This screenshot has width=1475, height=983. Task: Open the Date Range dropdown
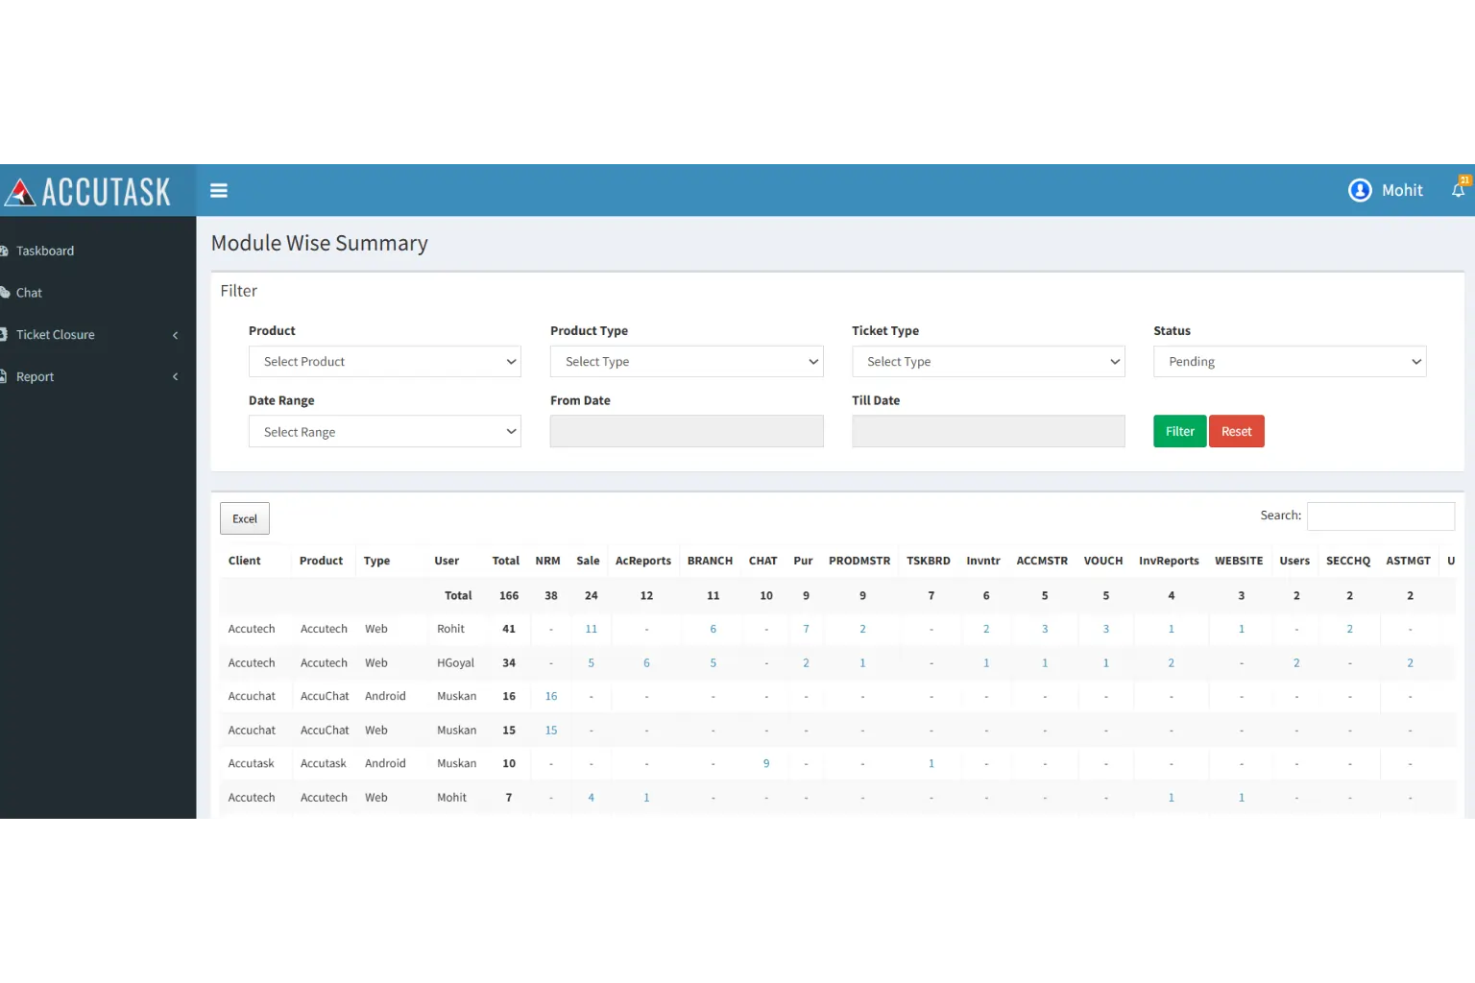pyautogui.click(x=385, y=432)
